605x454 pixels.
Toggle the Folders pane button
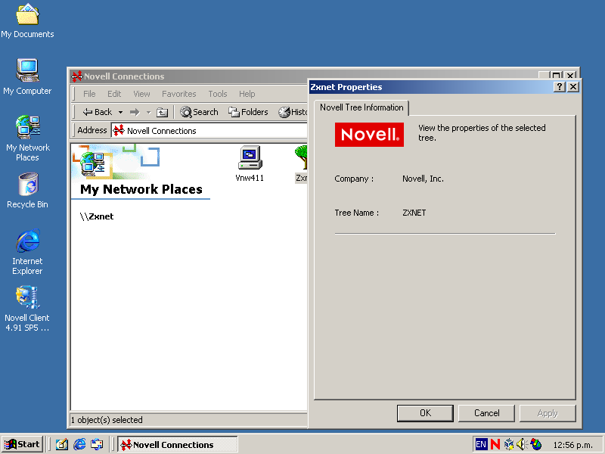tap(248, 112)
